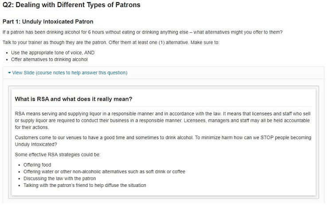Click the Talking with the patron's friend bullet

tap(85, 186)
